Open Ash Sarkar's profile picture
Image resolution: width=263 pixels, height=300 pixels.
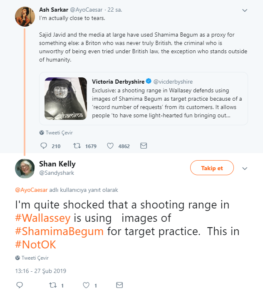point(25,17)
